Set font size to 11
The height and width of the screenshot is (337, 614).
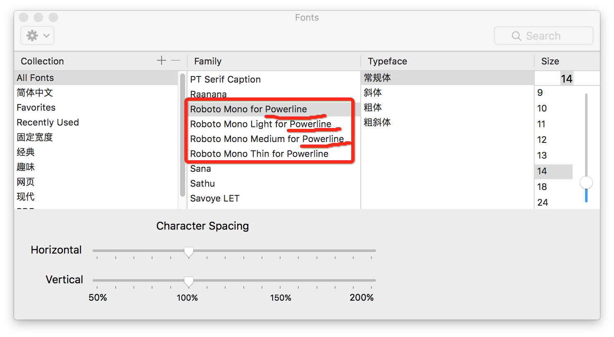coord(554,124)
